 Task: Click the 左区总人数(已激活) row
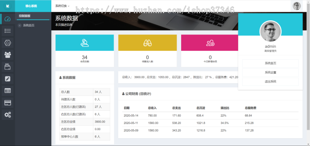click(85, 107)
